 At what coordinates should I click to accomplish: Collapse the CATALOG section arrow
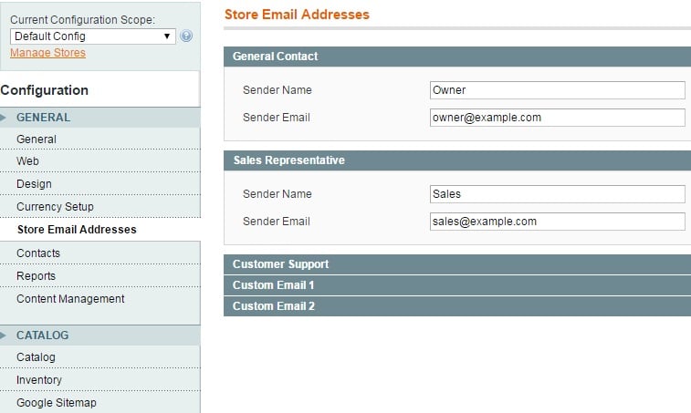pyautogui.click(x=4, y=336)
